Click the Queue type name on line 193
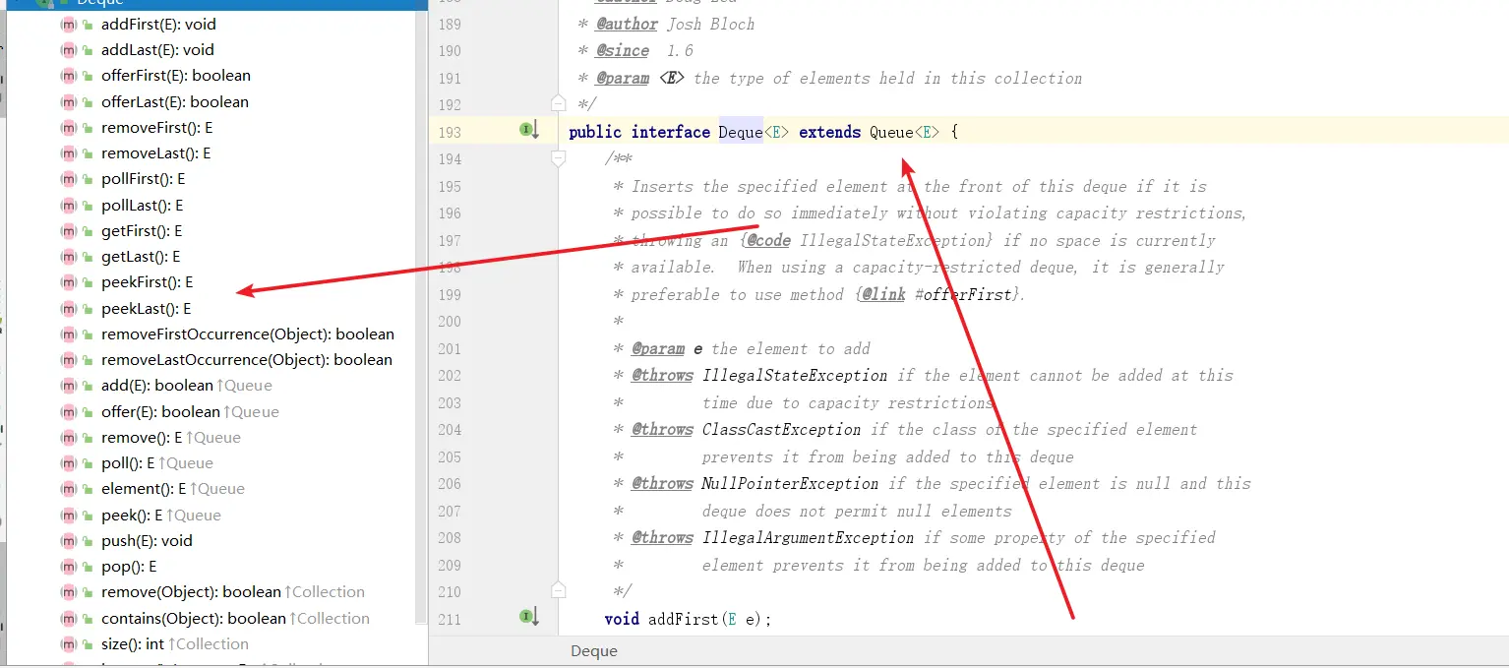The height and width of the screenshot is (668, 1509). pos(891,132)
